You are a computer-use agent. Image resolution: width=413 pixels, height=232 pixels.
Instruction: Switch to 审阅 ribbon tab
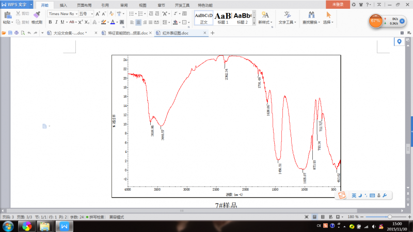(x=124, y=5)
